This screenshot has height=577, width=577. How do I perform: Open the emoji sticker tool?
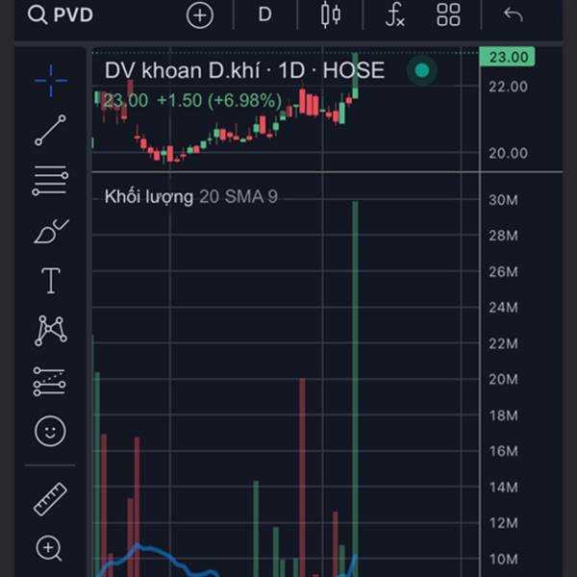coord(50,431)
